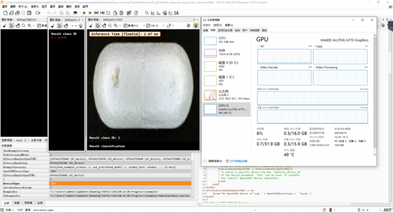The height and width of the screenshot is (213, 393).
Task: Select GPU 0 Intel Arc A770 in sidebar
Action: pyautogui.click(x=226, y=109)
